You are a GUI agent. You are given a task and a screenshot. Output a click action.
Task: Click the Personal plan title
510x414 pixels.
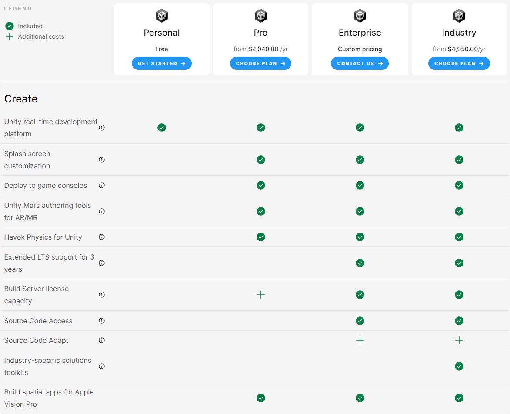coord(162,33)
